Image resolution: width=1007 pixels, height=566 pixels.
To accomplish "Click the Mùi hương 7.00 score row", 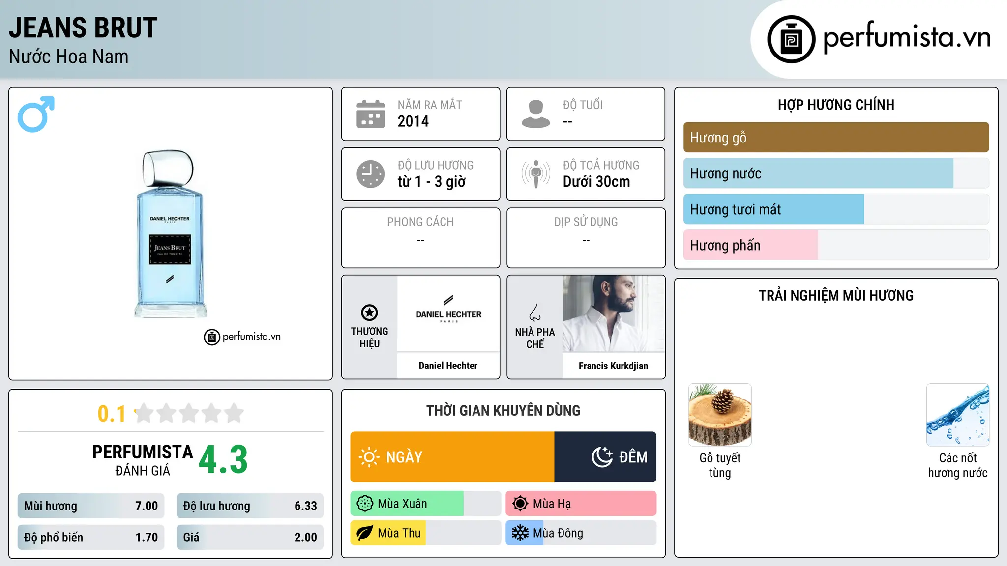I will click(91, 506).
